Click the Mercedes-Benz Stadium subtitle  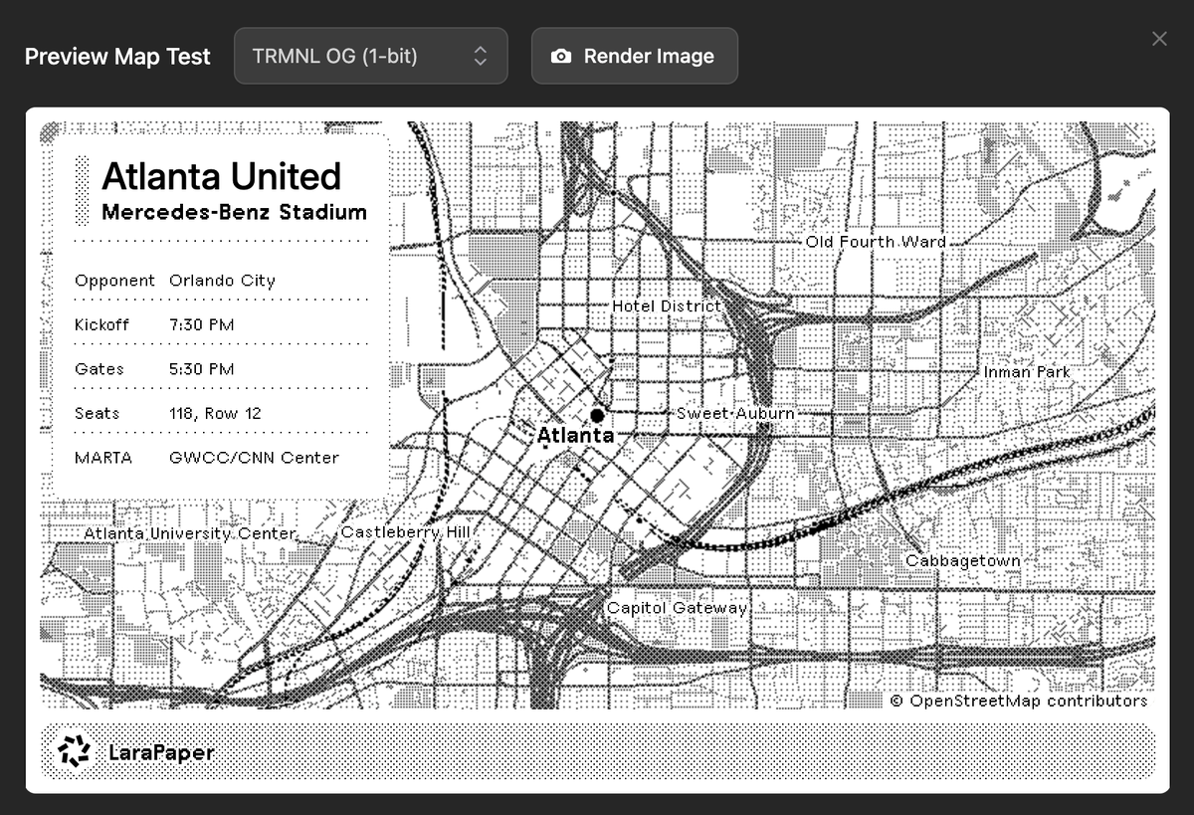[234, 212]
